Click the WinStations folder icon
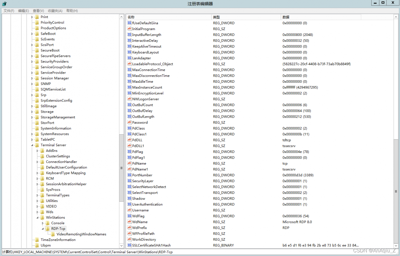The height and width of the screenshot is (256, 400). [42, 218]
